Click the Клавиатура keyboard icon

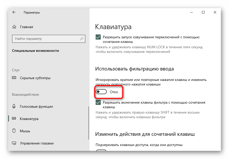pos(14,119)
